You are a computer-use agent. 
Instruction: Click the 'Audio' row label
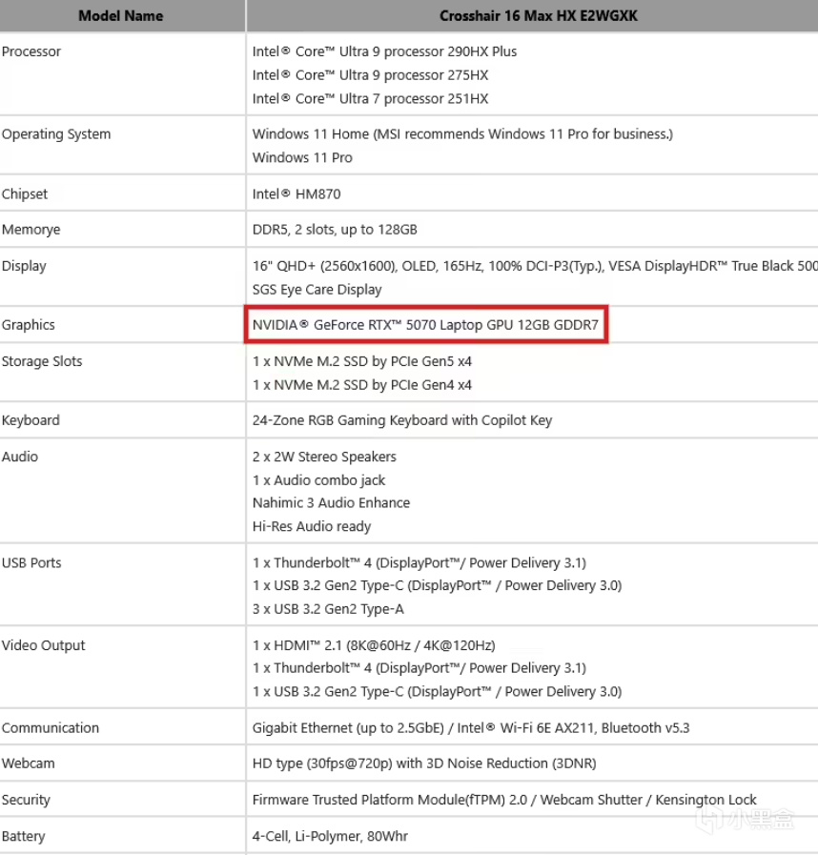tap(20, 457)
